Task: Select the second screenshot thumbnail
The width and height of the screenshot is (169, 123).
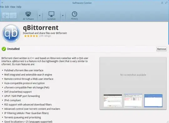Action: [x=133, y=101]
